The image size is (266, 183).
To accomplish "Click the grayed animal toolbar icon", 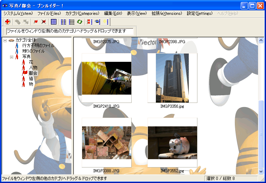I will point(26,22).
